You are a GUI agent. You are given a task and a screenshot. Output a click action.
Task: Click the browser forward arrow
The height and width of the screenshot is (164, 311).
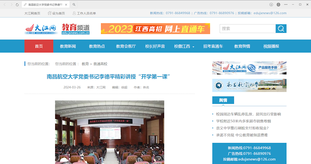pyautogui.click(x=12, y=5)
